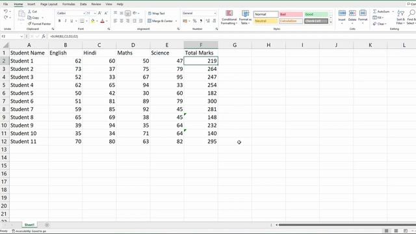Open the Format as Table menu

point(245,18)
